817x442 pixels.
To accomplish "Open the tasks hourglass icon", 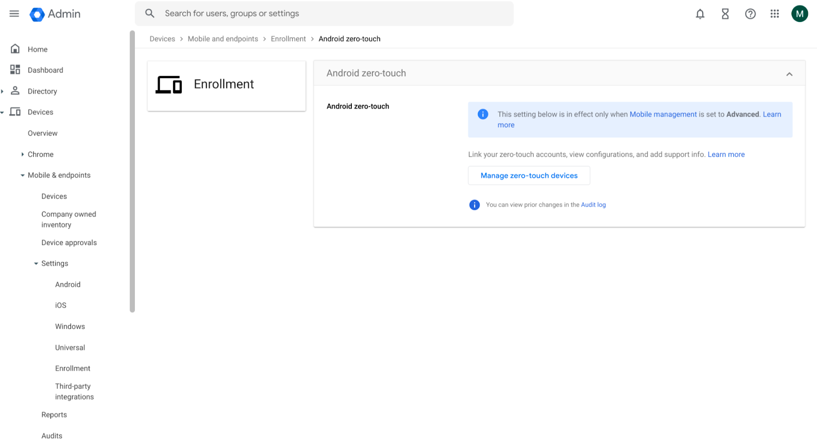I will click(x=725, y=14).
